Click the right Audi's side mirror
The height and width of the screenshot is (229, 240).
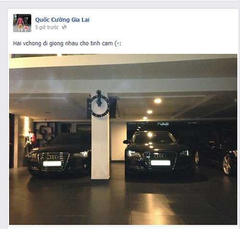point(126,142)
